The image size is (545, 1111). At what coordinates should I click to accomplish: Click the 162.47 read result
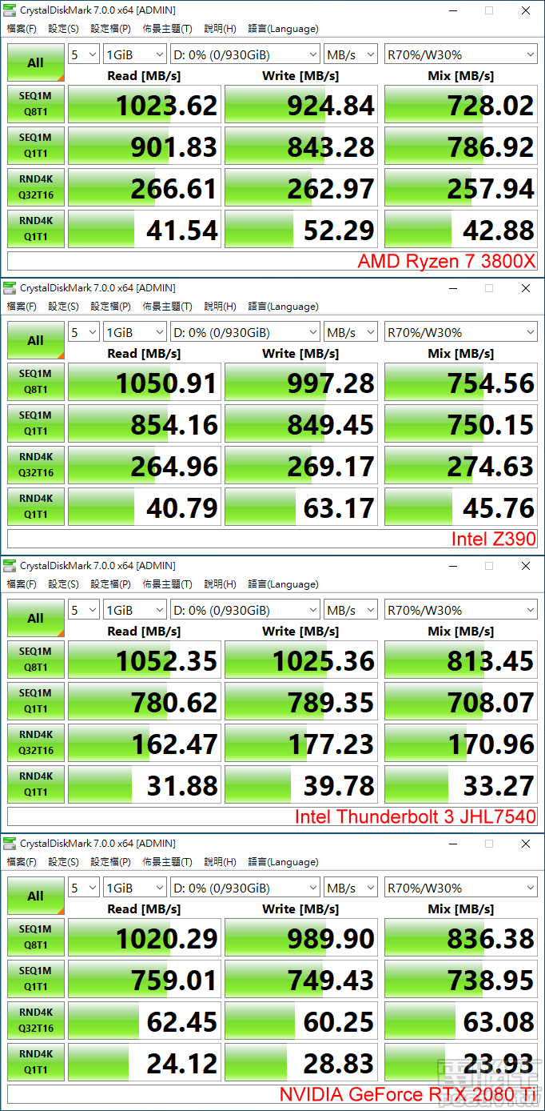coord(145,744)
